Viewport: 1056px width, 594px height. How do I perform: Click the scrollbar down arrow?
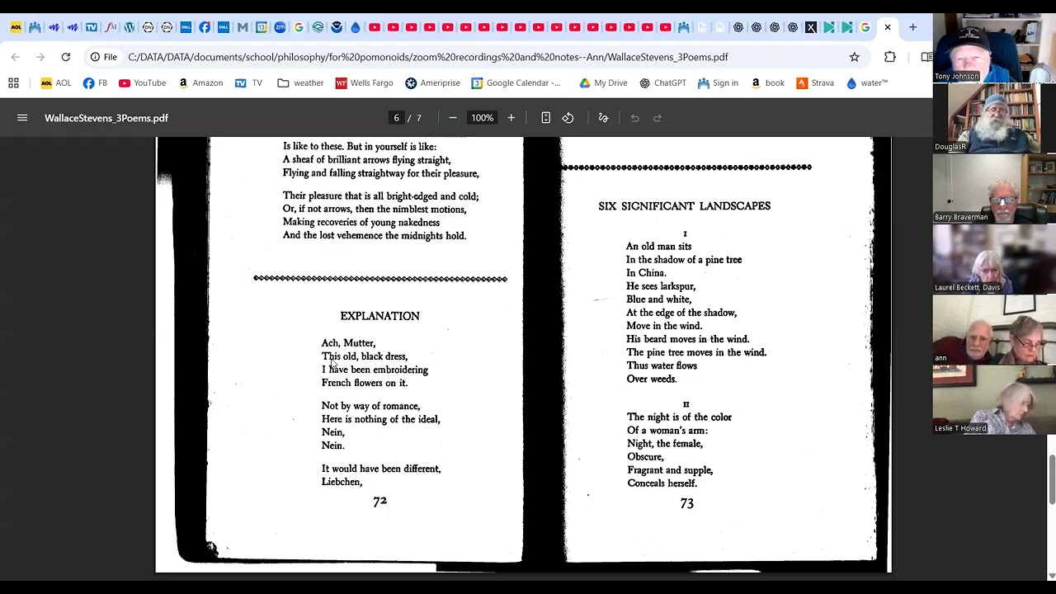1051,575
